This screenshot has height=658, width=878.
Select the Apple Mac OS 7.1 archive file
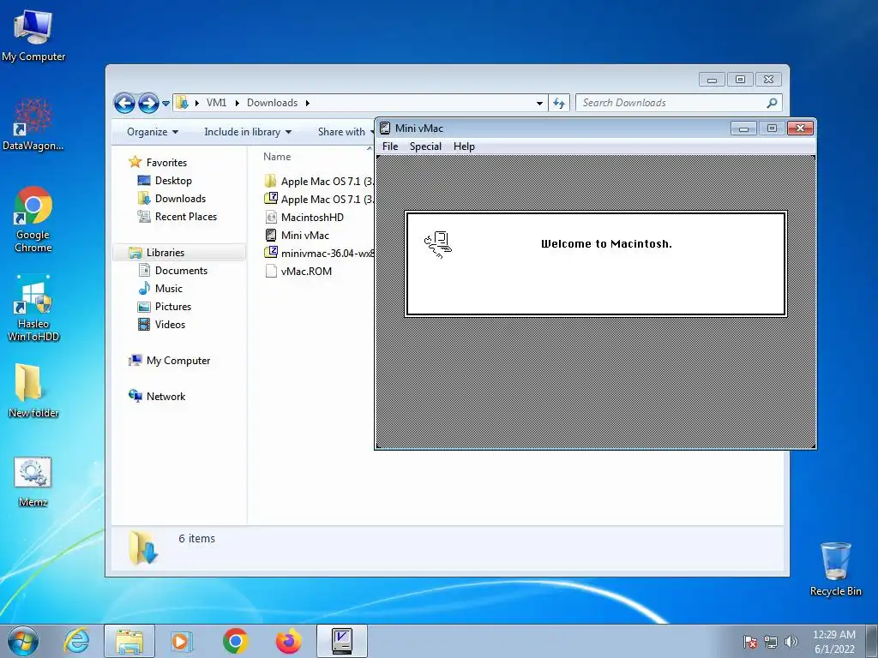coord(319,199)
